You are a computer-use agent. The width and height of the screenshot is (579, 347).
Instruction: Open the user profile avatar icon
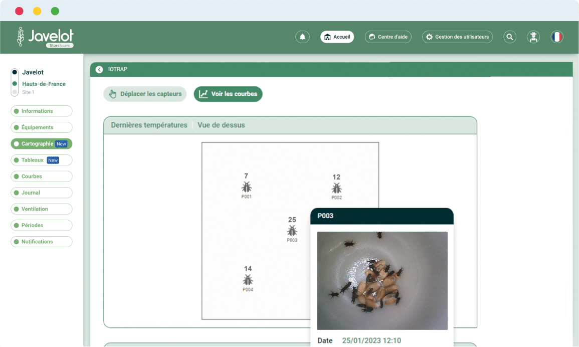(x=533, y=37)
